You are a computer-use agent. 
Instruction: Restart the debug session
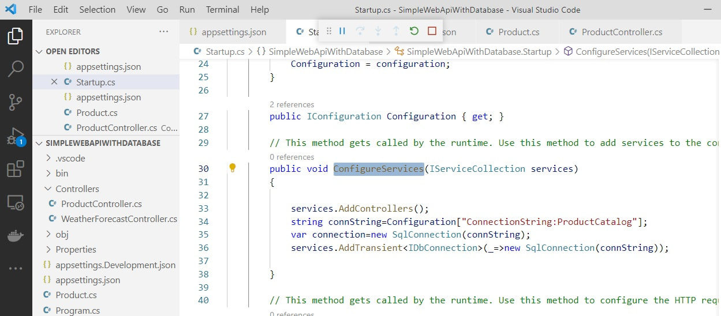(414, 31)
